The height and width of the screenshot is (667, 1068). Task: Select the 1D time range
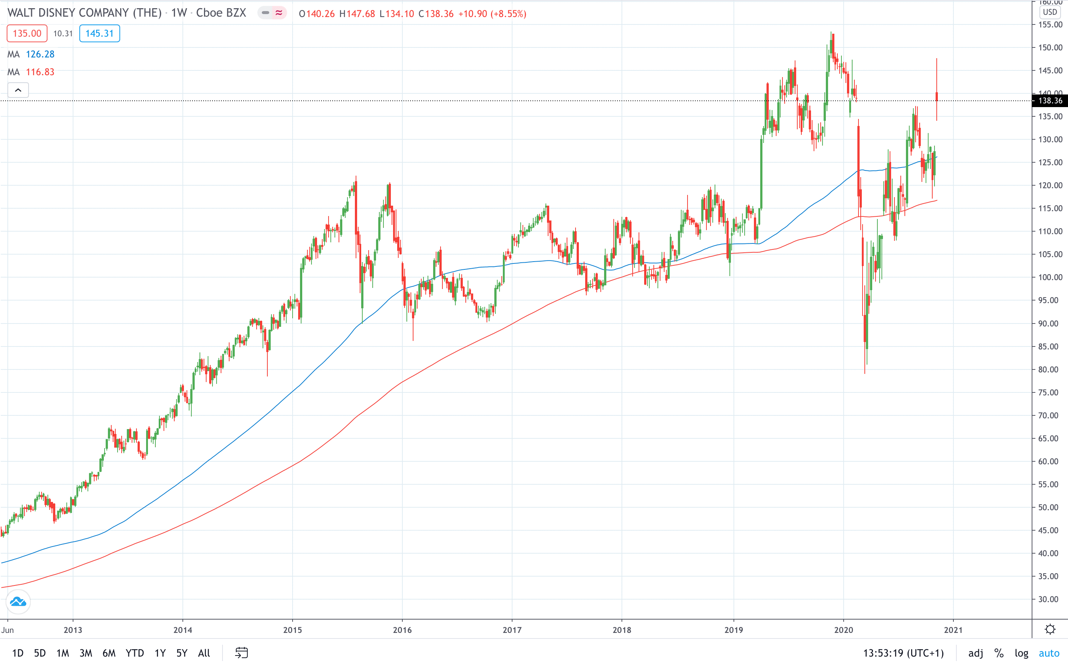click(18, 653)
